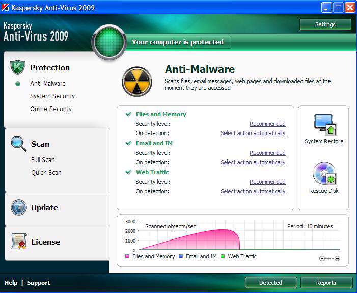Open the Scan section
The image size is (357, 293).
[40, 144]
